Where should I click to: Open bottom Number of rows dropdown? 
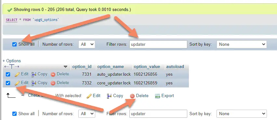(87, 114)
